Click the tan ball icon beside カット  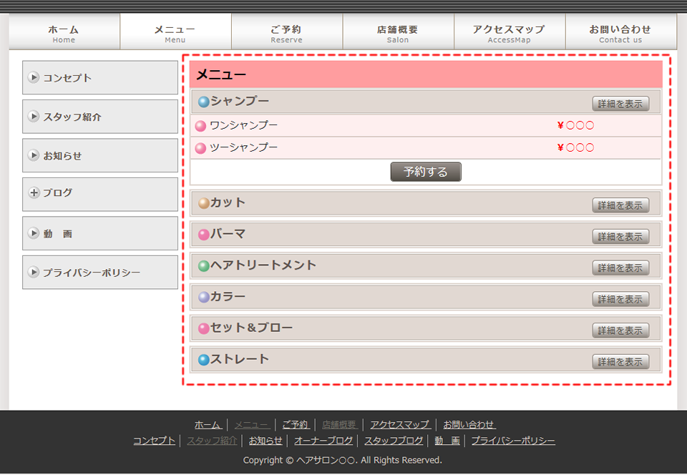(x=204, y=203)
